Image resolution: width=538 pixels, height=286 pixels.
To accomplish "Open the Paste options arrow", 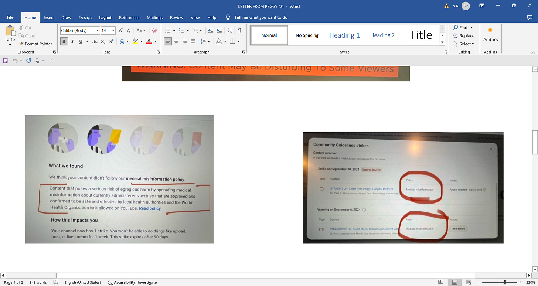I will (x=10, y=44).
